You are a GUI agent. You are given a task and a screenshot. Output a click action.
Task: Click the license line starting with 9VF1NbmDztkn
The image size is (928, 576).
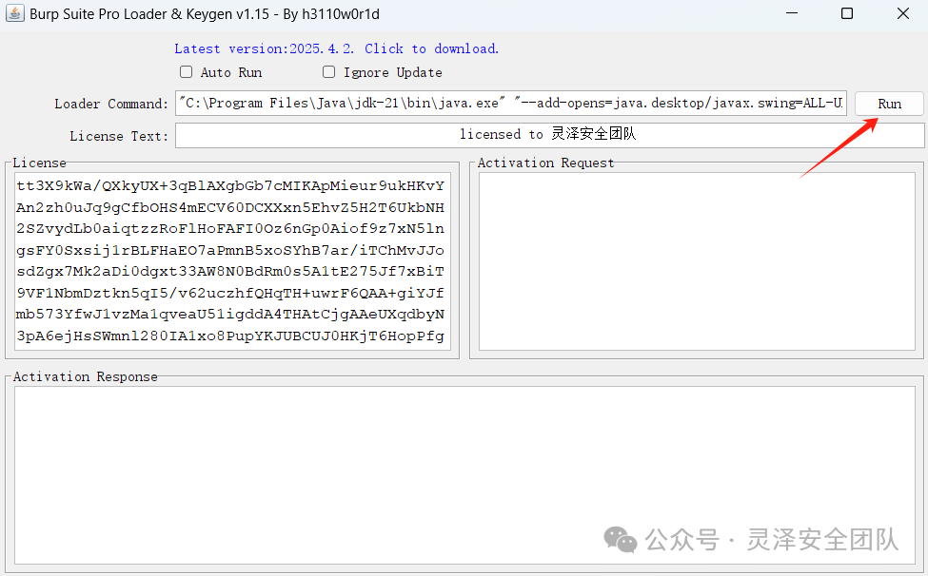[x=230, y=293]
